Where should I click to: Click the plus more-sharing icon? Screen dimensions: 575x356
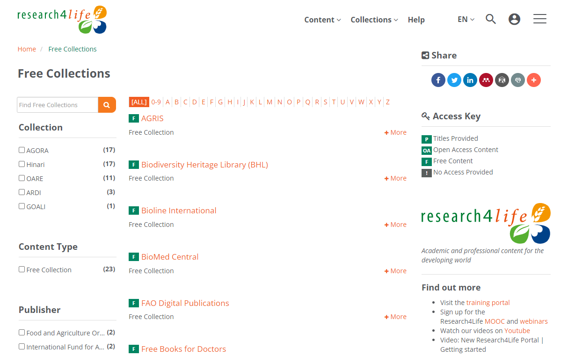pyautogui.click(x=533, y=80)
